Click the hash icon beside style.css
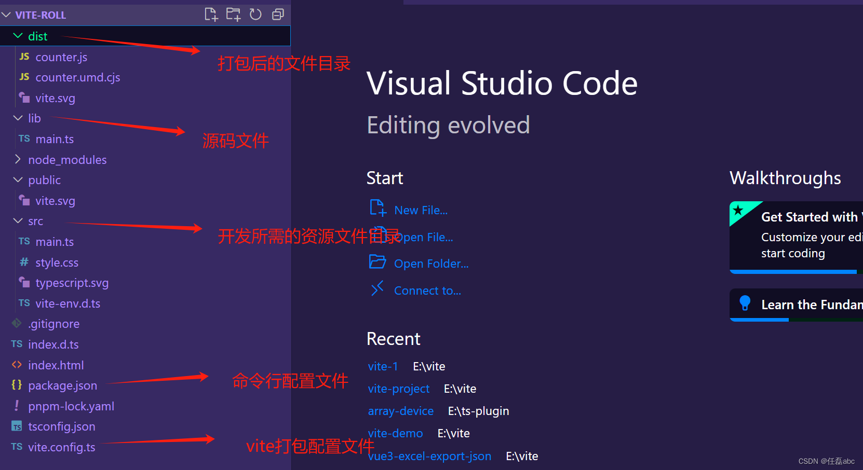This screenshot has width=863, height=470. coord(24,262)
